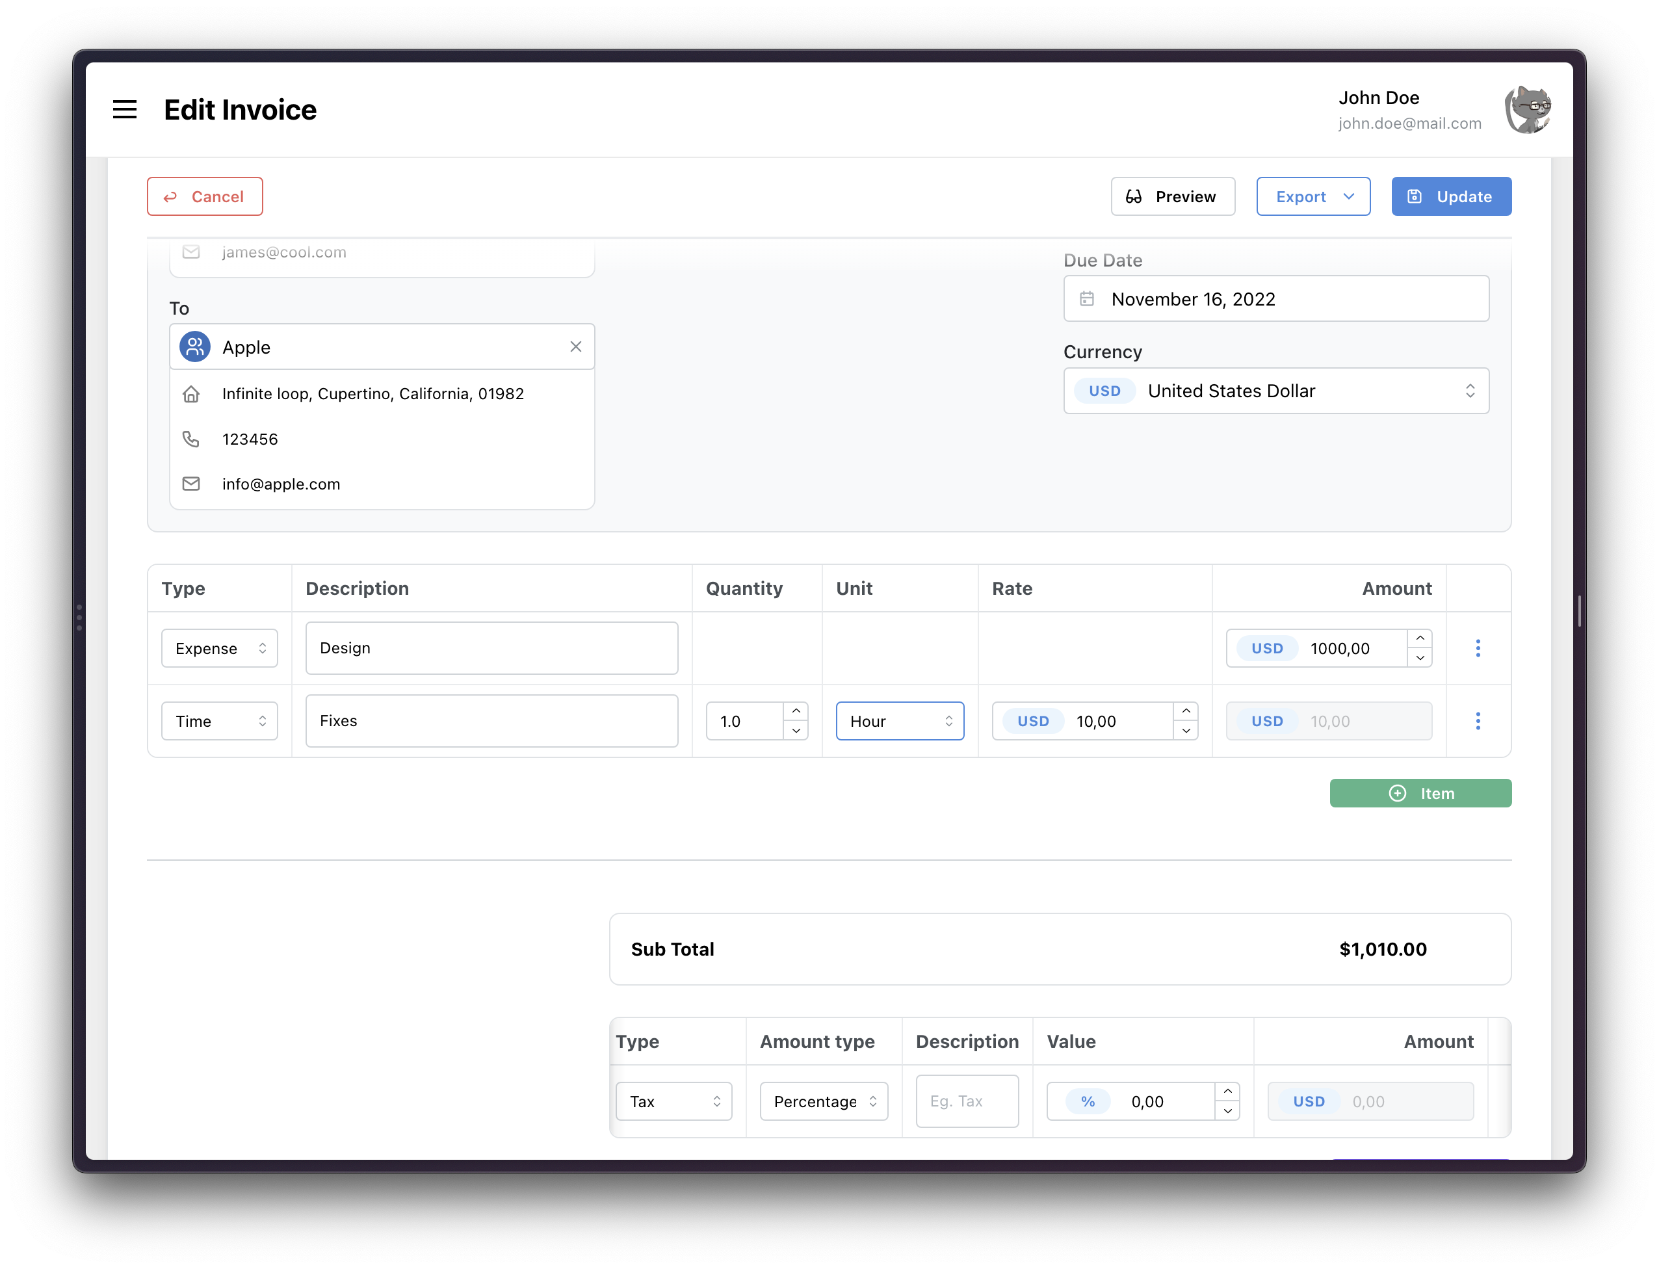Screen dimensions: 1659x1269
Task: Click the Description header in items table
Action: pos(357,588)
